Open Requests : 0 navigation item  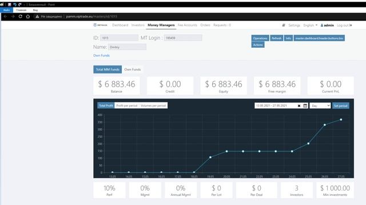222,25
